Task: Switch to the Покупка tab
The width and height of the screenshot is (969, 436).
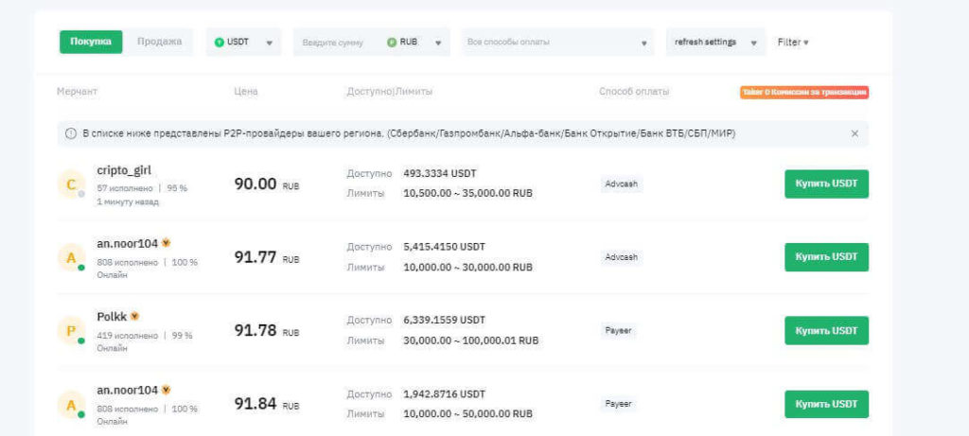Action: (91, 42)
